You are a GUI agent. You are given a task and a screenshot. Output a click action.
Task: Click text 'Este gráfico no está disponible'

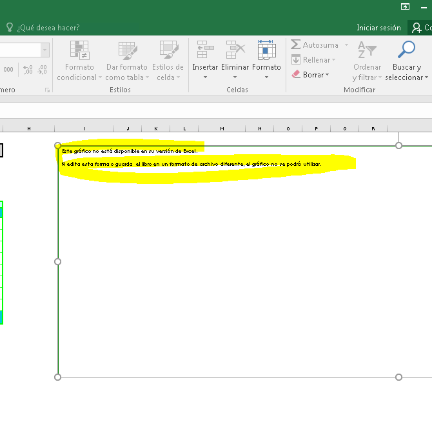pyautogui.click(x=101, y=151)
